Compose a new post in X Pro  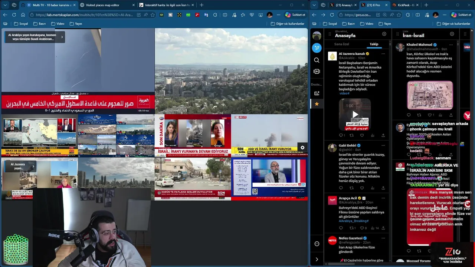[x=317, y=47]
